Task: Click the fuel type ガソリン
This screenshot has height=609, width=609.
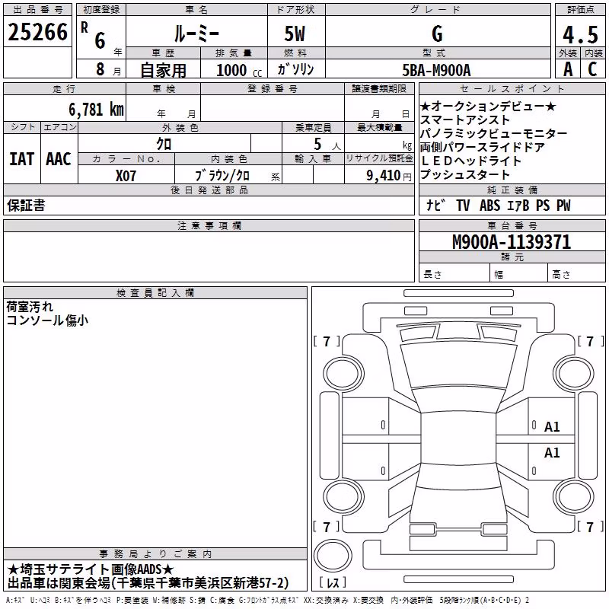Action: 295,69
